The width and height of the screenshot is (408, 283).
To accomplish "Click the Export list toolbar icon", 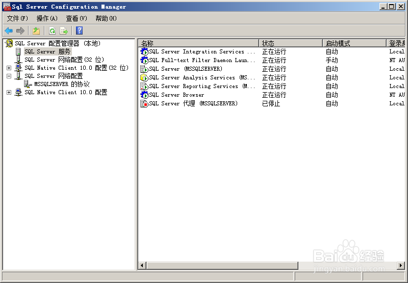I will (x=64, y=31).
